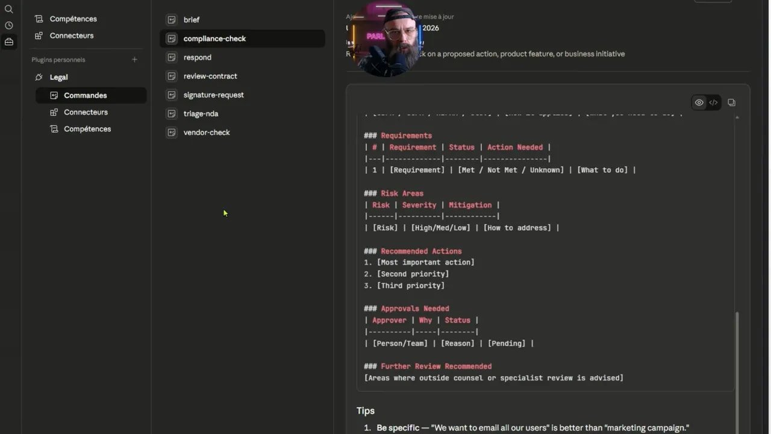
Task: Switch to code view with the code toggle
Action: [x=713, y=102]
